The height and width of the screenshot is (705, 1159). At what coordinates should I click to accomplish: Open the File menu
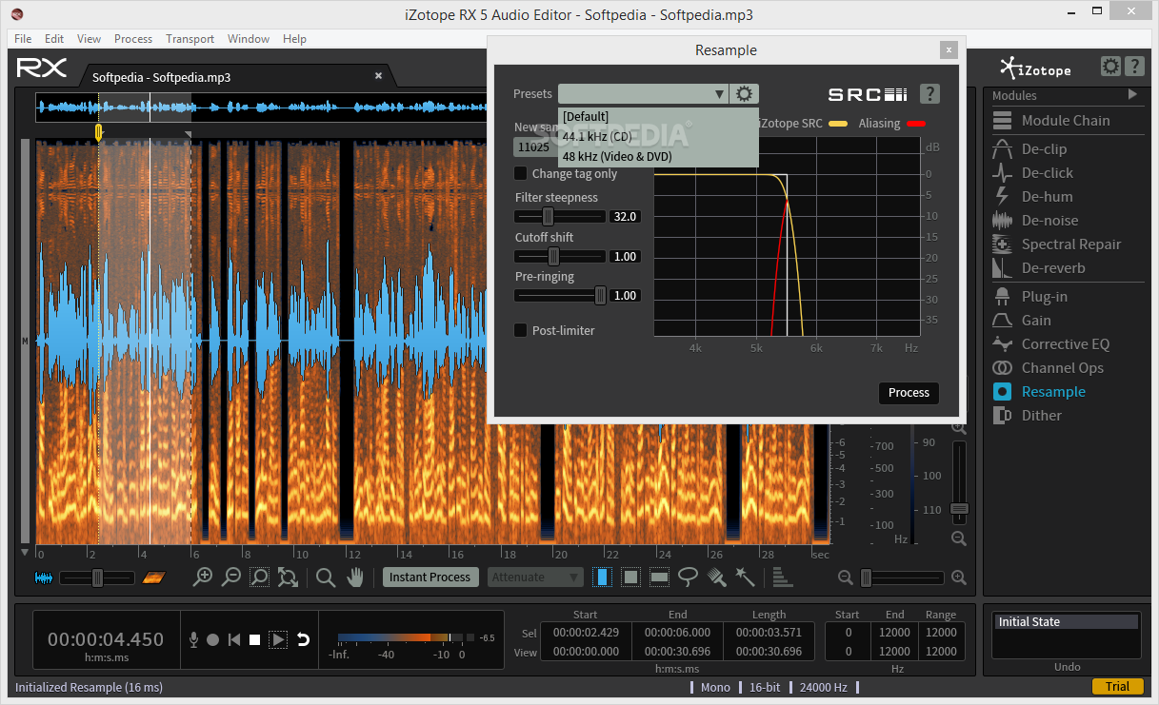(x=23, y=39)
